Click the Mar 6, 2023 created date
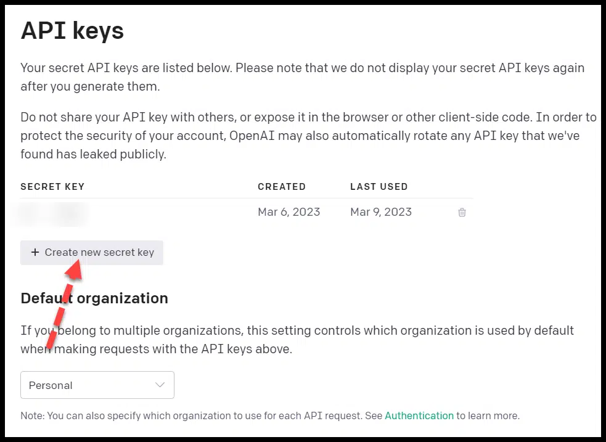 (289, 212)
